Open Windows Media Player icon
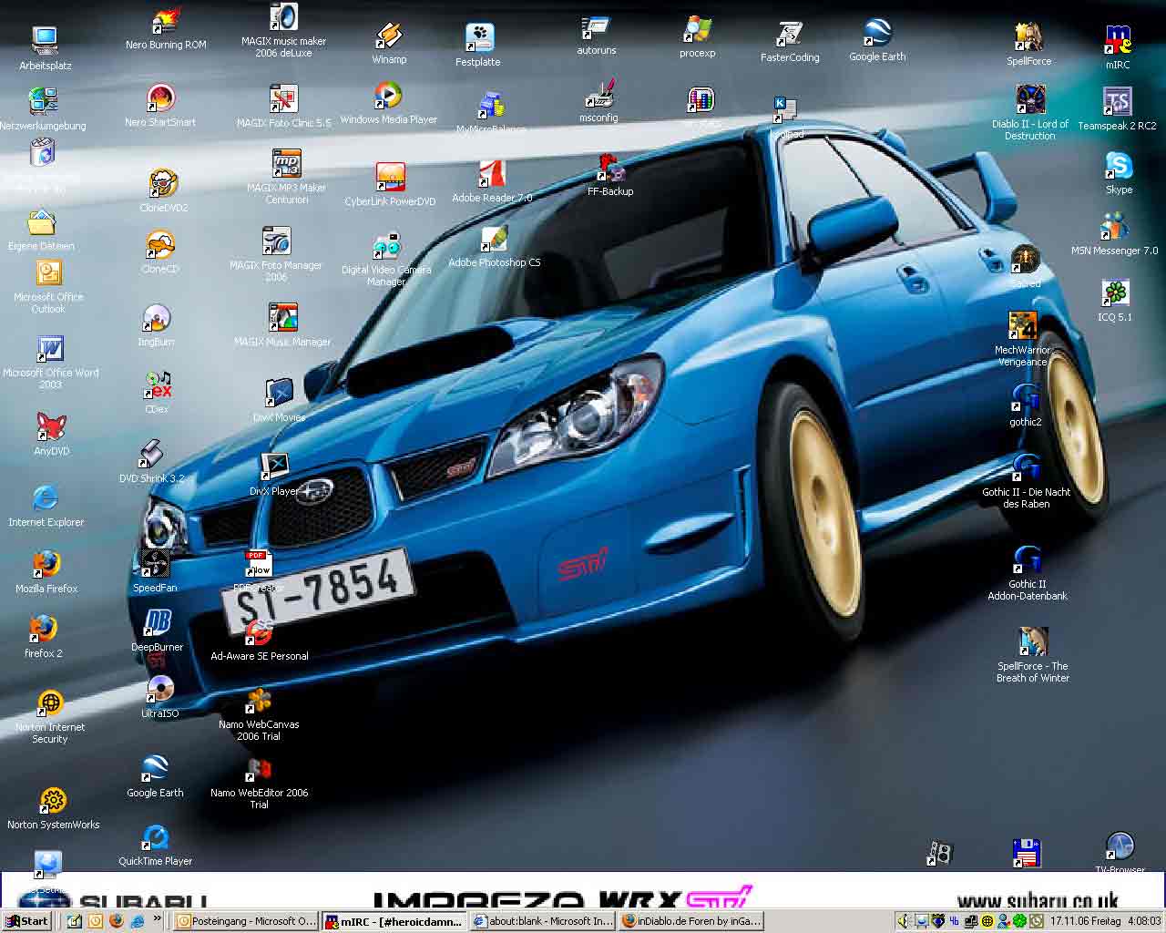The width and height of the screenshot is (1166, 933). [x=389, y=96]
